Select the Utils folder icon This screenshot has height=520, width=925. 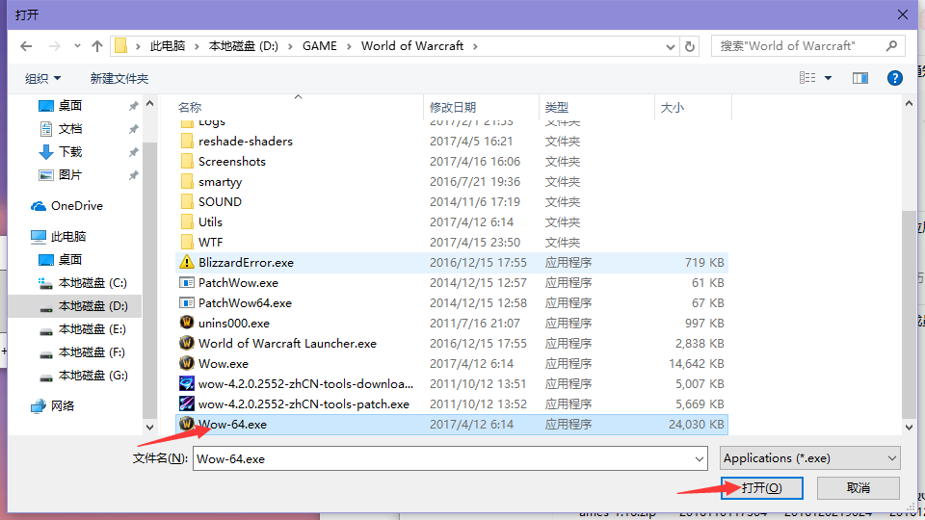click(187, 221)
